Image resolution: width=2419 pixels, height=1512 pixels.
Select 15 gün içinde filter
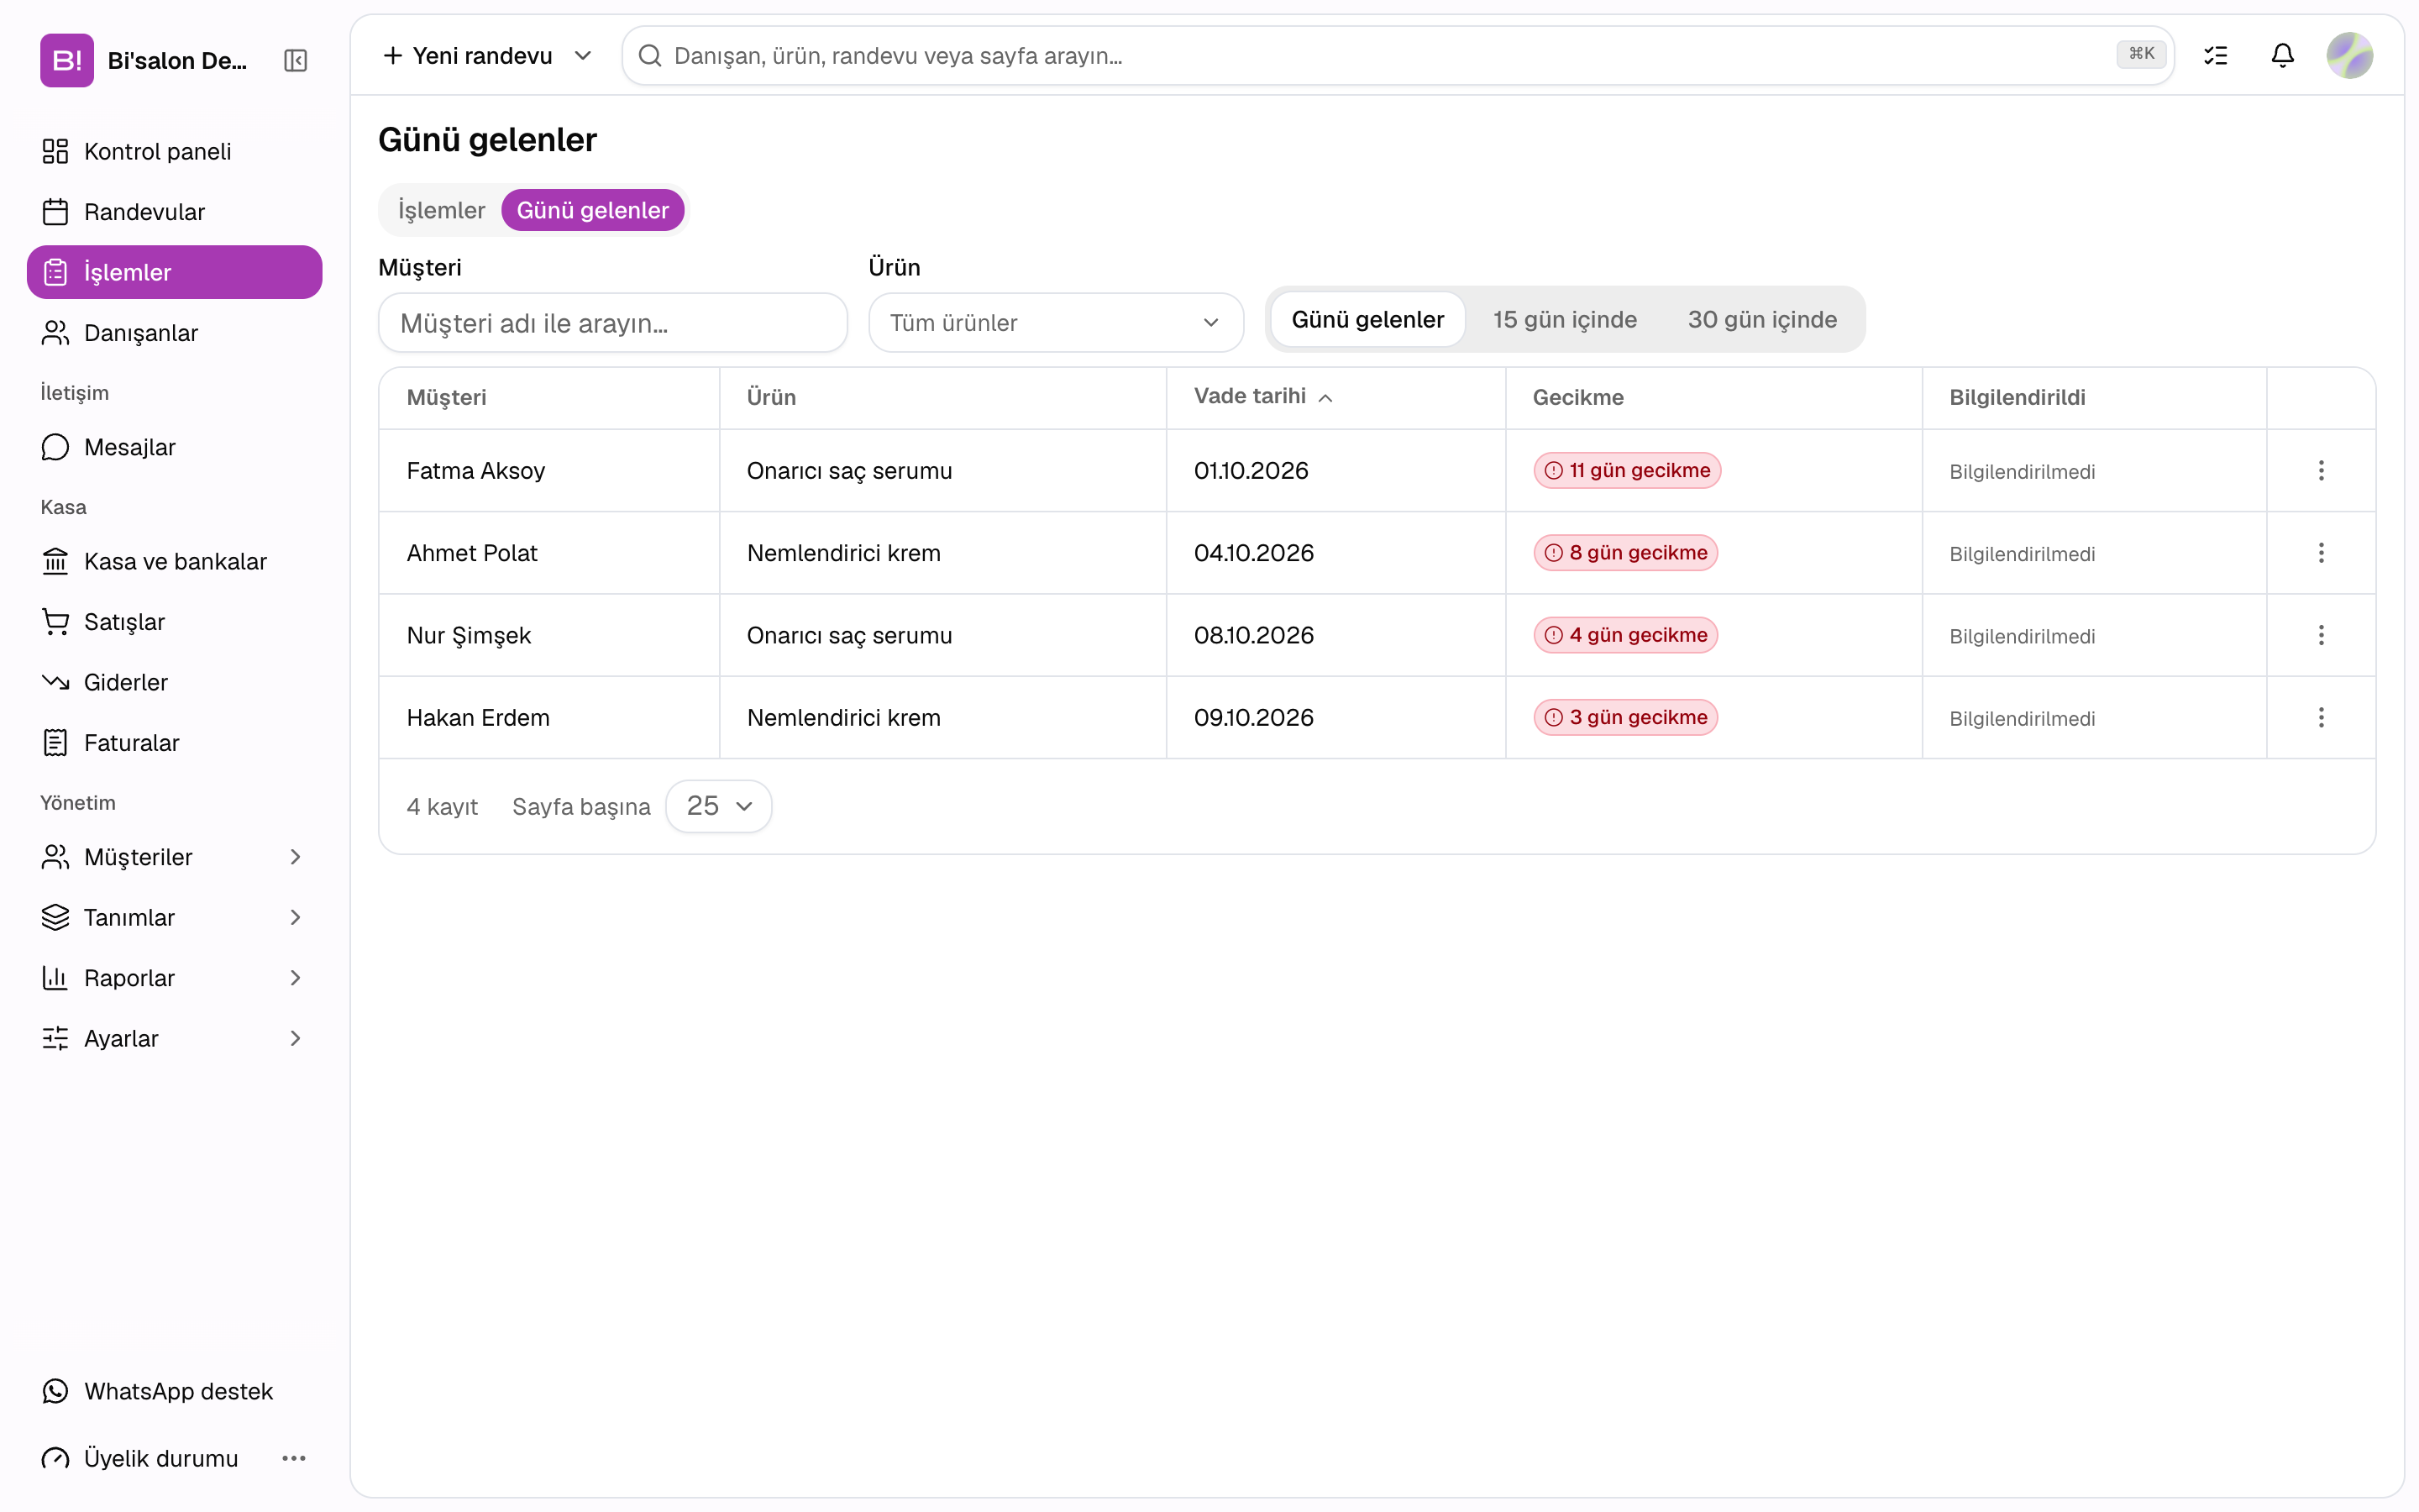tap(1564, 320)
